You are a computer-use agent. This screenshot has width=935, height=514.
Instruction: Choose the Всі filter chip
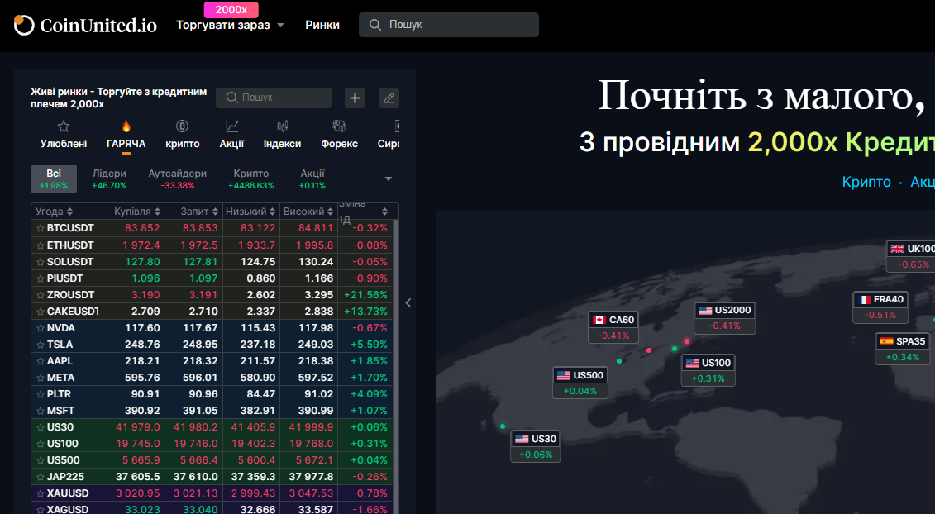coord(54,178)
